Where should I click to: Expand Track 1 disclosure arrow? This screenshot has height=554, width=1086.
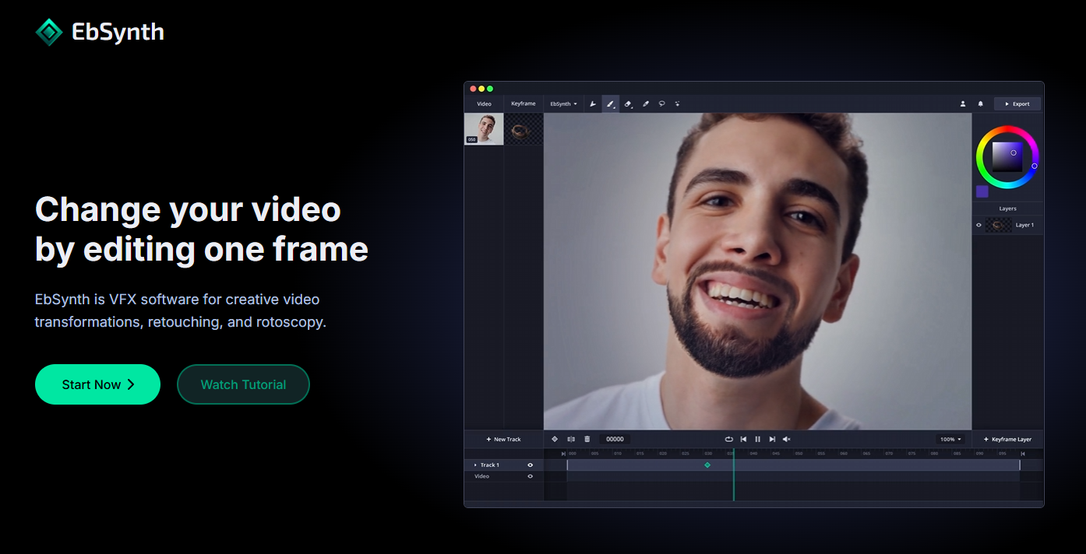[475, 465]
